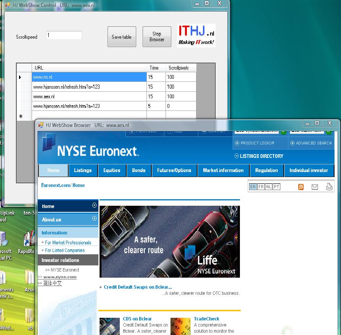Click the CDS on Bclear thumbnail image
Image resolution: width=341 pixels, height=335 pixels.
(109, 326)
